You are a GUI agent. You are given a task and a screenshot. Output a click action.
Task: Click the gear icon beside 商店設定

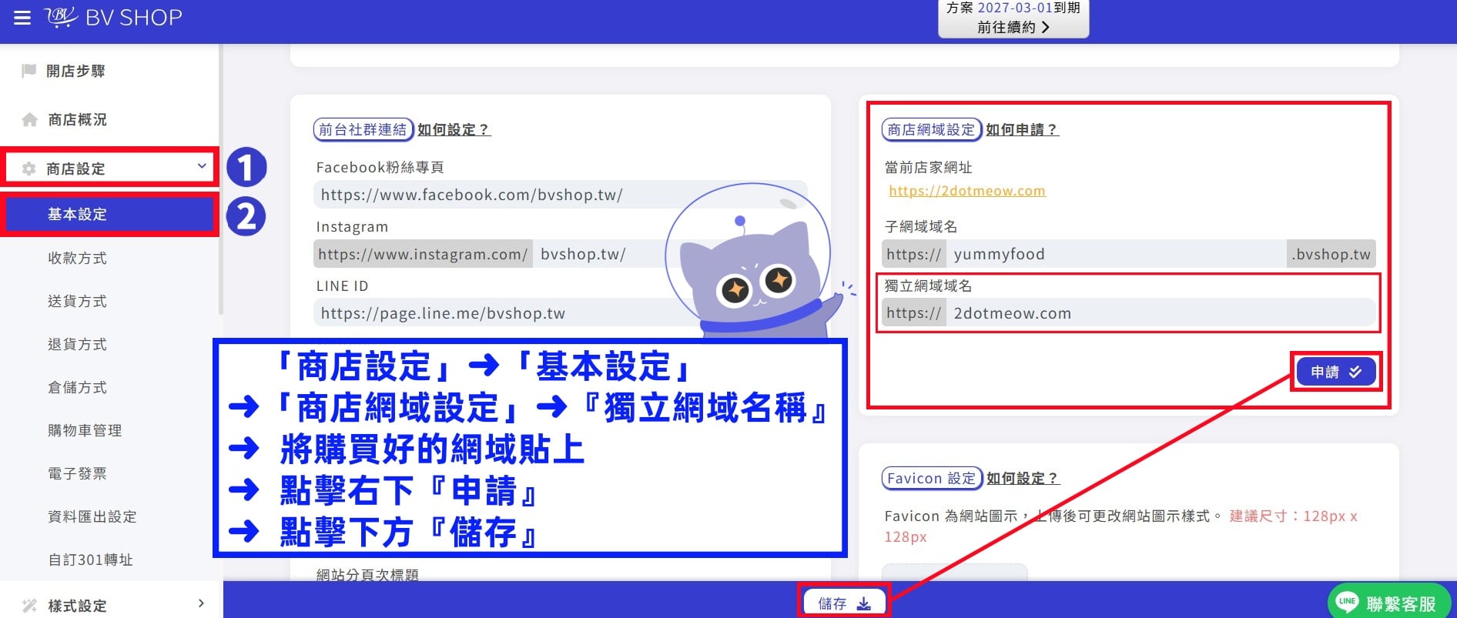tap(29, 169)
